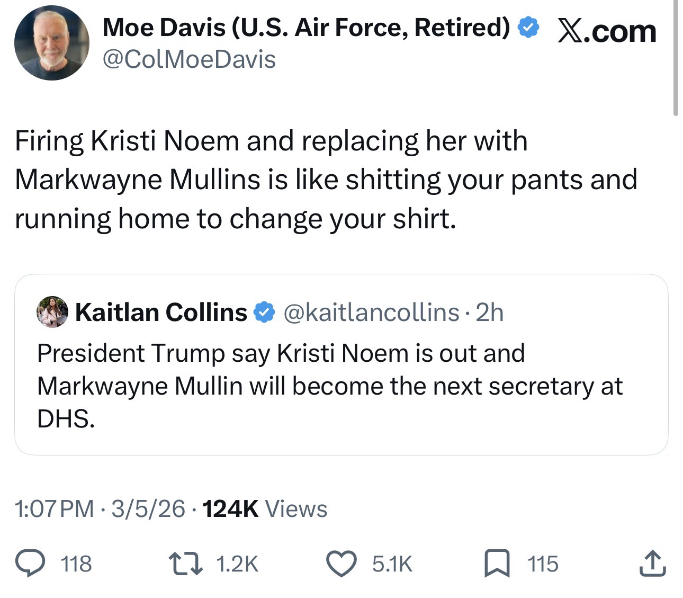Screen dimensions: 683x598
Task: Bookmark the post with bookmark icon
Action: pyautogui.click(x=497, y=563)
